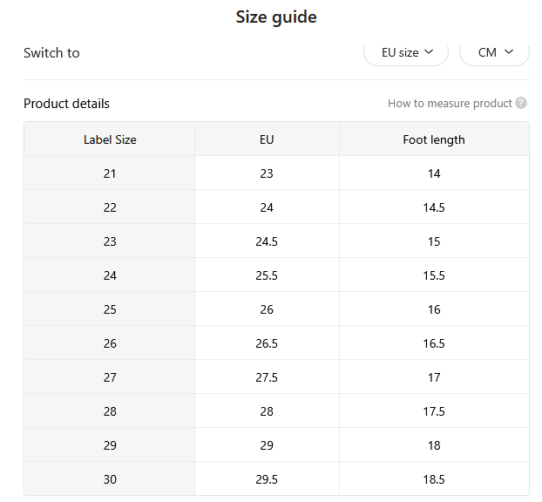Click the Foot length column header
Viewport: 542px width, 502px height.
(434, 139)
